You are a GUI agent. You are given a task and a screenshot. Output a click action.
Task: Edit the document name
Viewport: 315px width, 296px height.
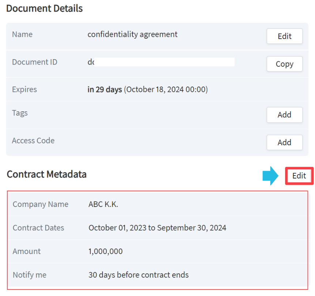[x=284, y=36]
